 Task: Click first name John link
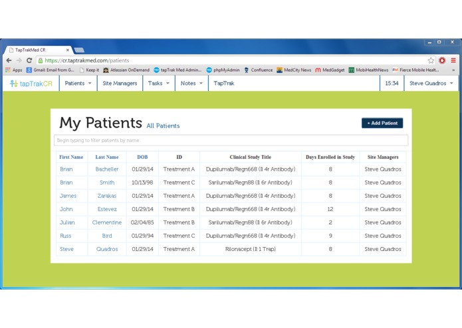[66, 209]
